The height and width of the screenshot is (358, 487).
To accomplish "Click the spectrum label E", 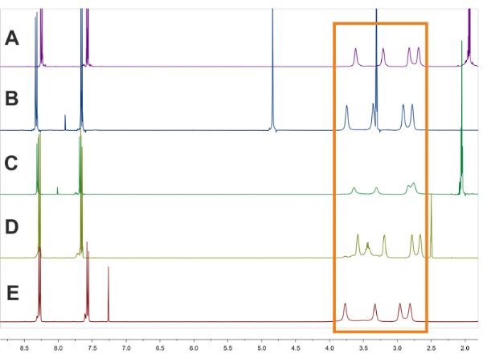I will (x=11, y=293).
